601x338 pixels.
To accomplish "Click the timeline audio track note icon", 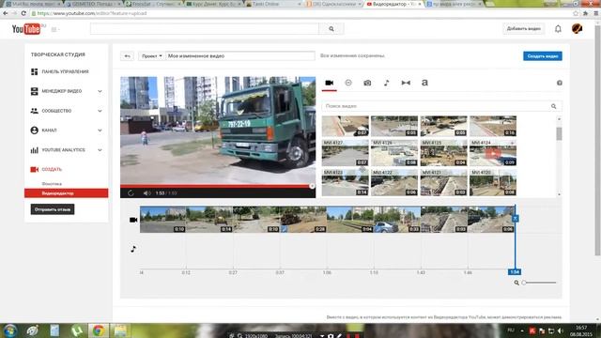I will coord(133,249).
